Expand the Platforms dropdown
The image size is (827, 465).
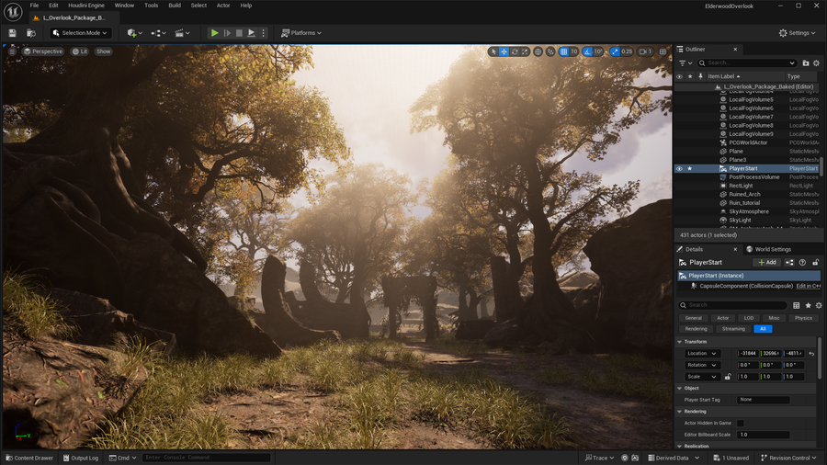(300, 33)
